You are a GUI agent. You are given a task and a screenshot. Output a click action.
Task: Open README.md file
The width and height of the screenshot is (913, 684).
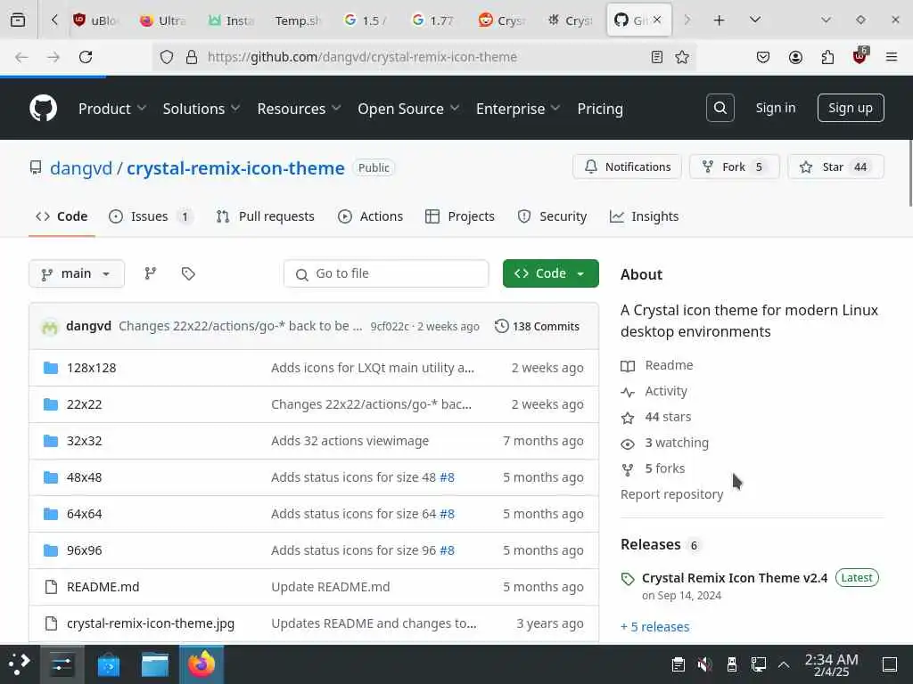point(103,587)
